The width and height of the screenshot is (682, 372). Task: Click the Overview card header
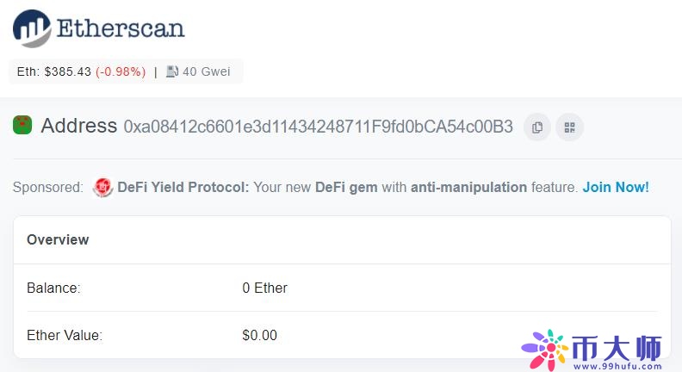tap(58, 239)
